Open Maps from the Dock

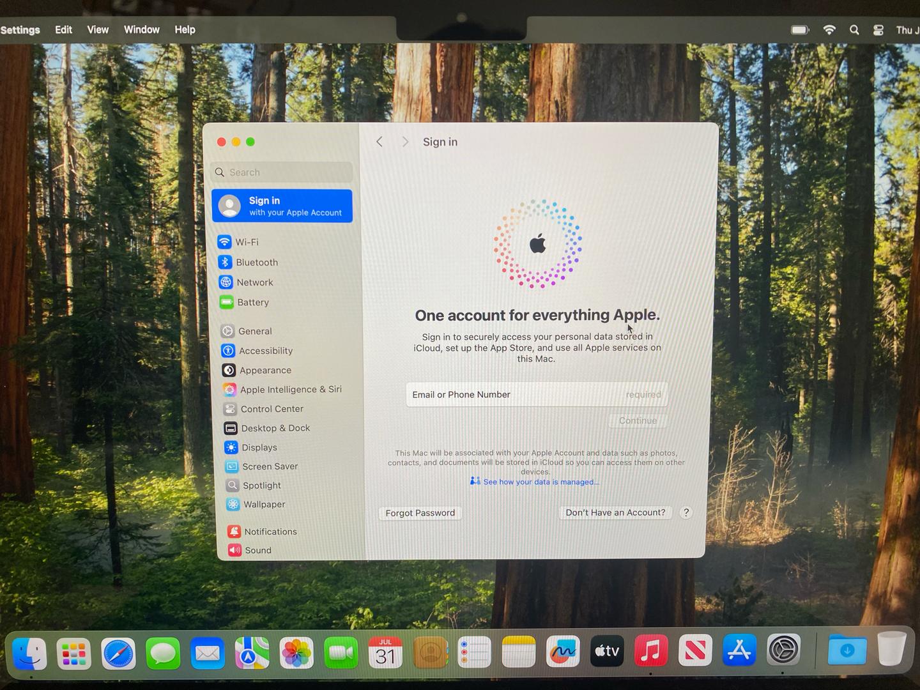tap(252, 653)
